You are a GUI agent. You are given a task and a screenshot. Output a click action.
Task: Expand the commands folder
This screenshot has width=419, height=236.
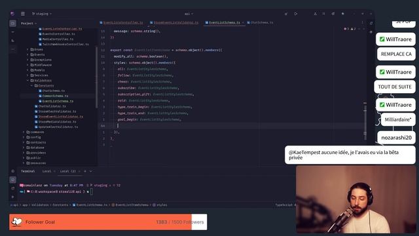[24, 132]
